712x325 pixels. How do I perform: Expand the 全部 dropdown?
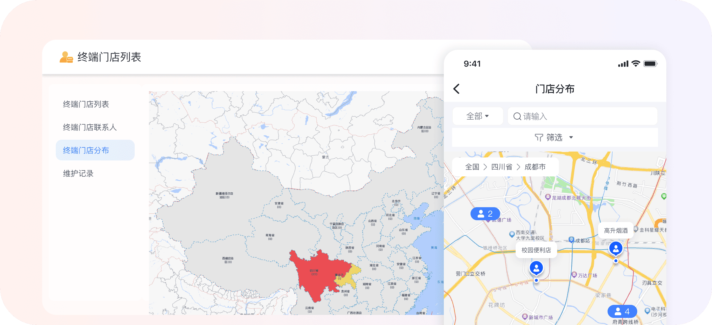coord(477,116)
